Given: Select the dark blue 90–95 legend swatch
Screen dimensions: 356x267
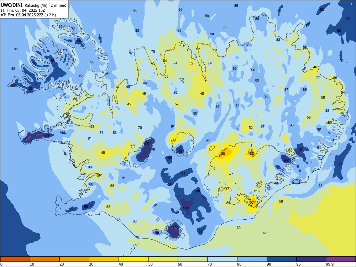Looking at the screenshot, I should [x=282, y=259].
